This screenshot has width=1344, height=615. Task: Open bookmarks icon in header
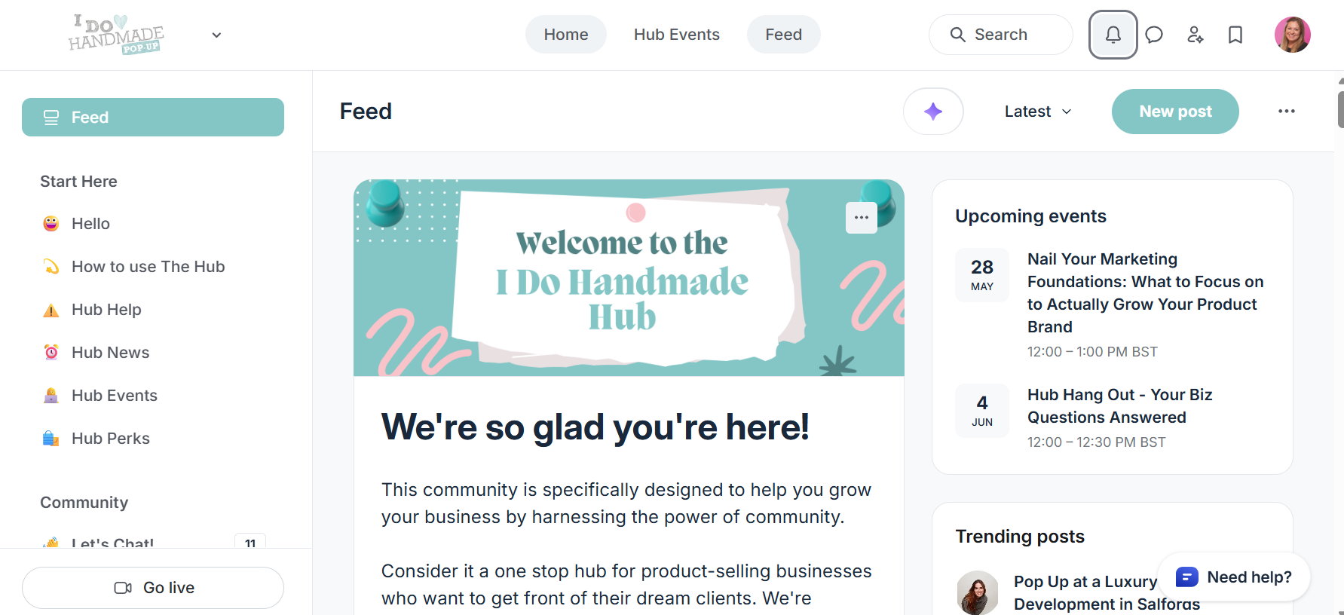[1235, 35]
